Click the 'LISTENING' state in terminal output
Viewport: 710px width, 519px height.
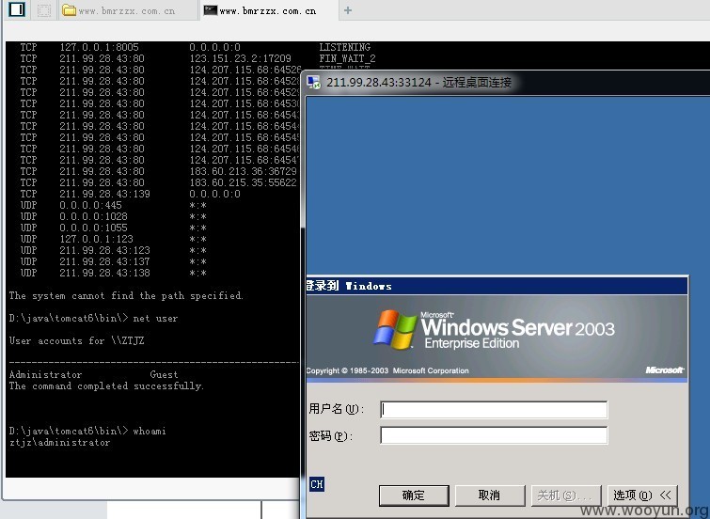(344, 47)
